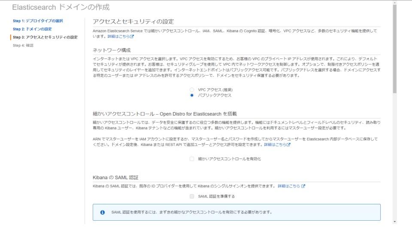Select the VPC アクセス (推奨) radio button
The height and width of the screenshot is (228, 412).
click(192, 90)
